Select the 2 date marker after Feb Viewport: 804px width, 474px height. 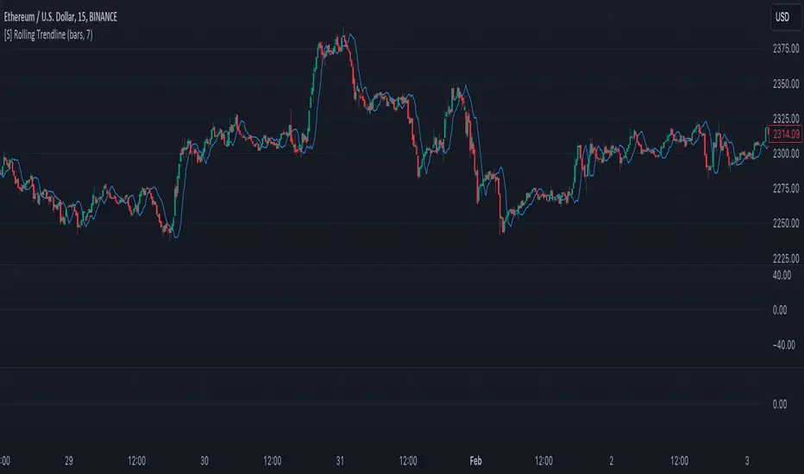pyautogui.click(x=612, y=459)
